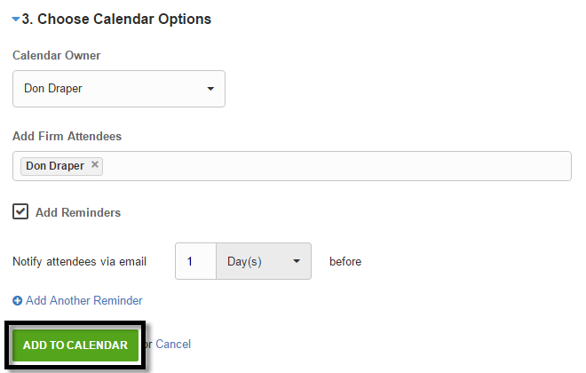Click the Add Firm Attendees label
Image resolution: width=586 pixels, height=373 pixels.
click(x=67, y=137)
